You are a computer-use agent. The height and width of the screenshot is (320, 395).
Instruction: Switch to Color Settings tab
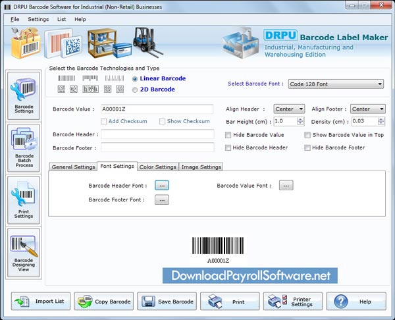tap(158, 167)
